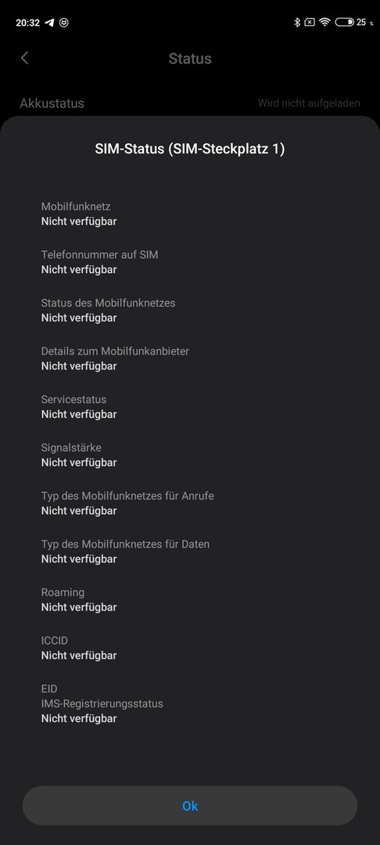Open the Akkustatus row
Screen dimensions: 380x845
point(190,103)
